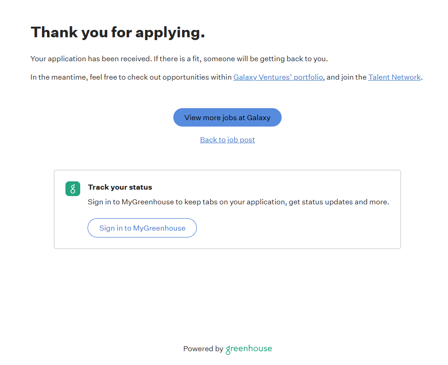Click the 'Powered by' footer text
448x365 pixels.
tap(203, 349)
